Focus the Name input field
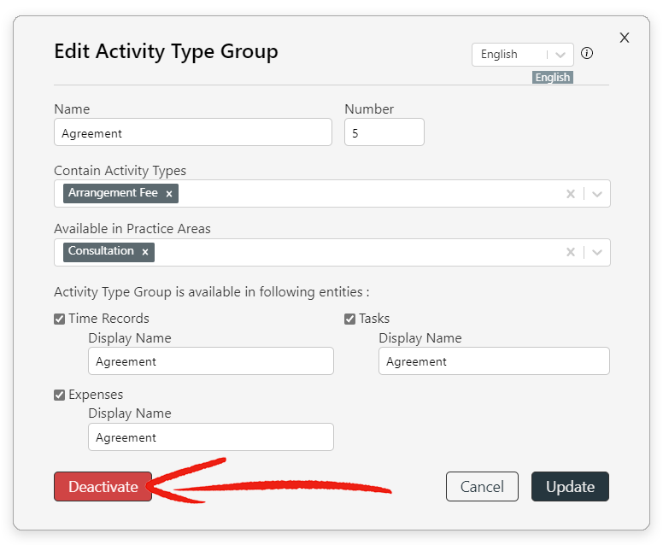Screen dimensions: 663x545 tap(193, 132)
